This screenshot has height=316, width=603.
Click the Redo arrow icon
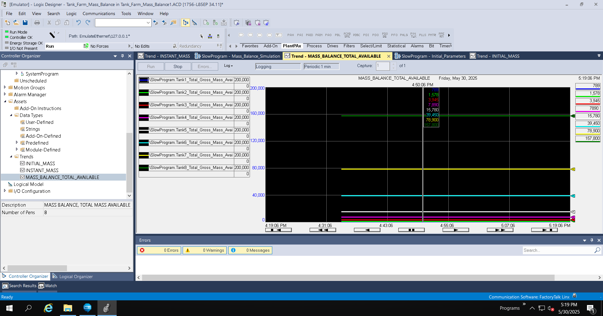88,23
